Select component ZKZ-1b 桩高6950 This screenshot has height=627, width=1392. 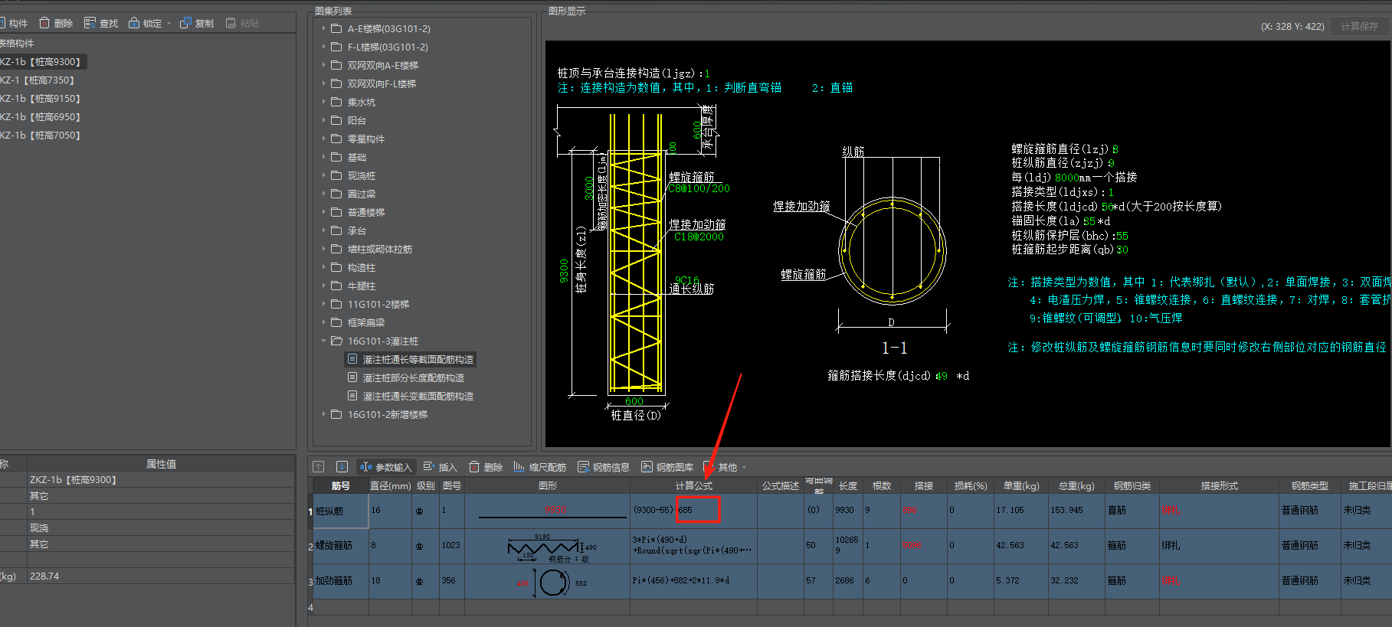click(41, 116)
